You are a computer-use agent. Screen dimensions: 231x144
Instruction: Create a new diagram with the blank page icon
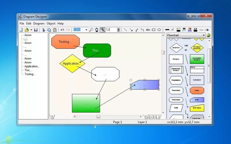coord(21,30)
